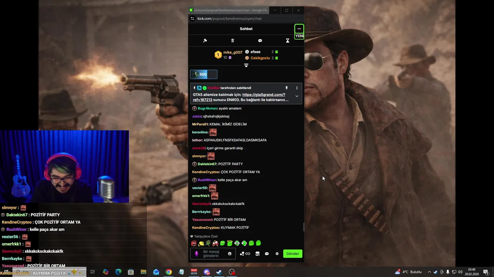Expand the gift leaderboard with the down-arrow handle

click(x=246, y=65)
